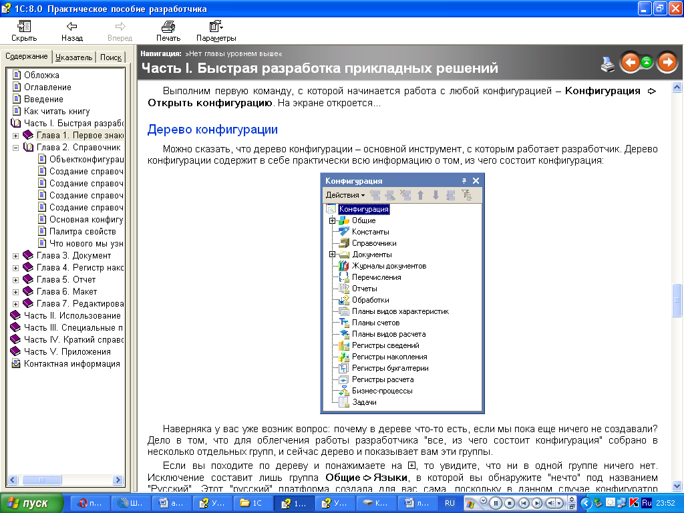Click the purple book icon of Глава 5. Отчет
684x513 pixels.
click(x=28, y=279)
